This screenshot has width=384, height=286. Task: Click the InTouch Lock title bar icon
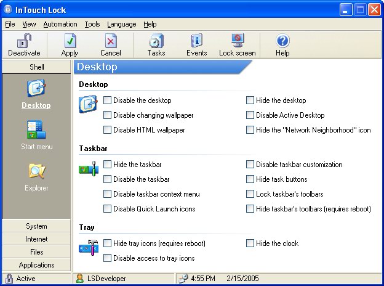click(x=8, y=10)
